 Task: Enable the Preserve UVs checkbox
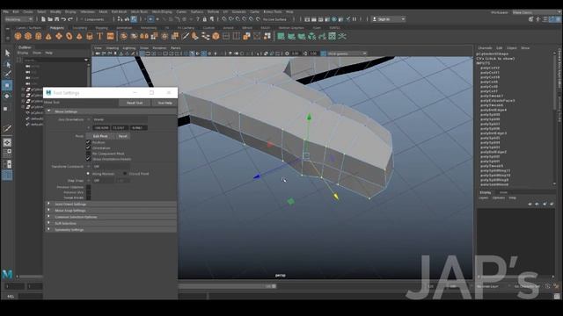click(88, 192)
